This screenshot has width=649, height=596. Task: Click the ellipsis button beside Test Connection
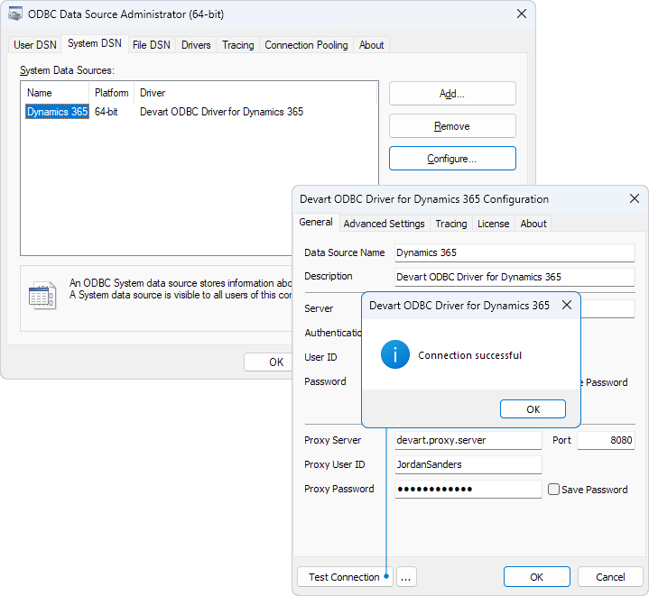[406, 577]
